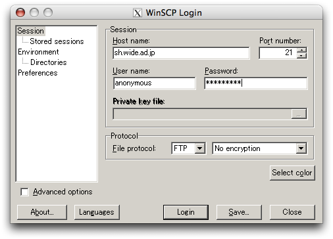Browse for private key file button
333x239 pixels.
click(x=299, y=114)
